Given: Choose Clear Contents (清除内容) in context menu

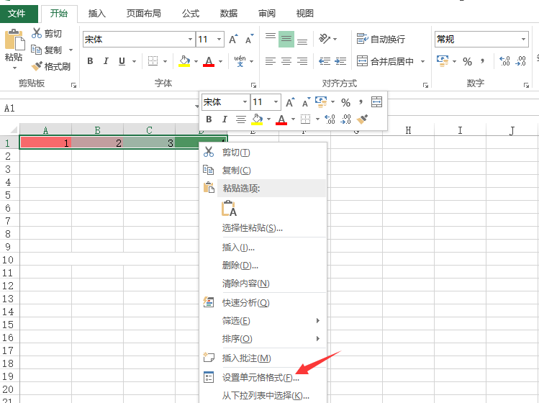Looking at the screenshot, I should pos(263,284).
